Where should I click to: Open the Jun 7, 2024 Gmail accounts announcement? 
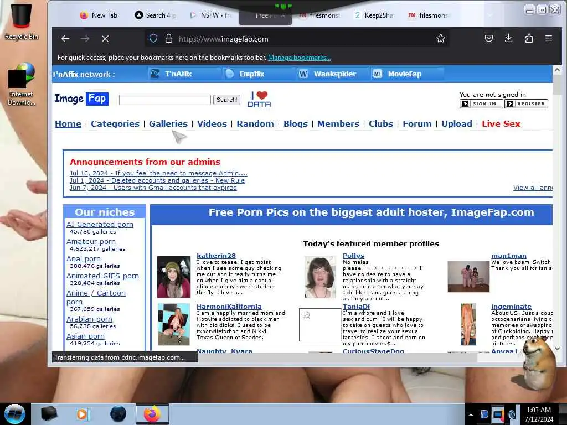point(153,188)
